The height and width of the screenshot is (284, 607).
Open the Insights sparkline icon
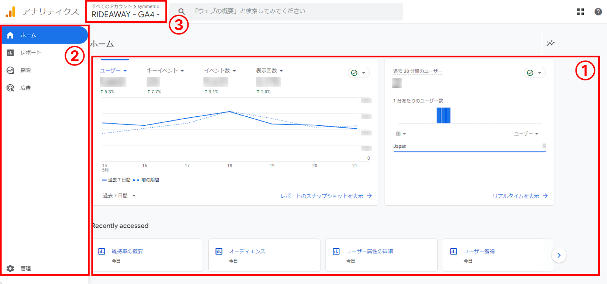coord(550,43)
